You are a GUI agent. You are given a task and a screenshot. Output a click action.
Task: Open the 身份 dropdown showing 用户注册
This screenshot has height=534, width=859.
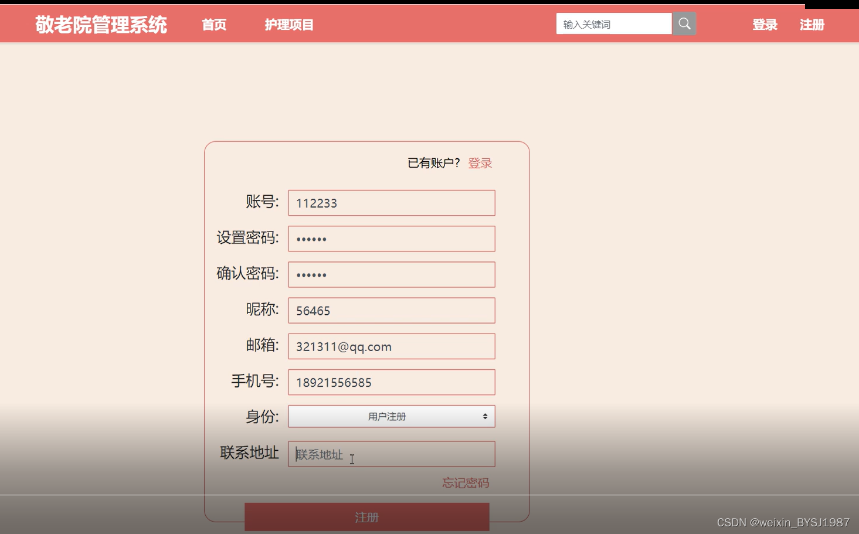click(x=392, y=416)
